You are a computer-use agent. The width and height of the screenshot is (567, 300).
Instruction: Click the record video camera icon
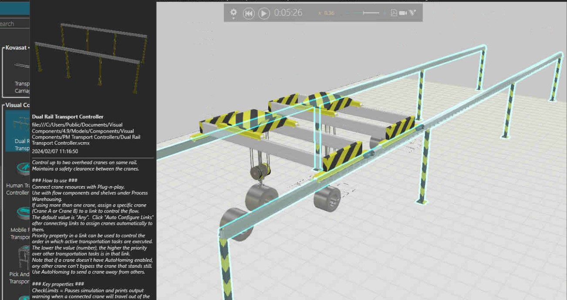(x=403, y=13)
